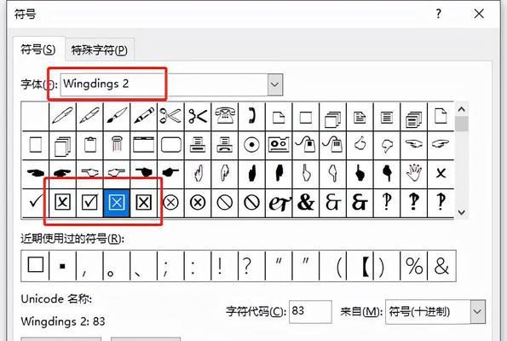Open the 来自 source dropdown

pyautogui.click(x=477, y=311)
